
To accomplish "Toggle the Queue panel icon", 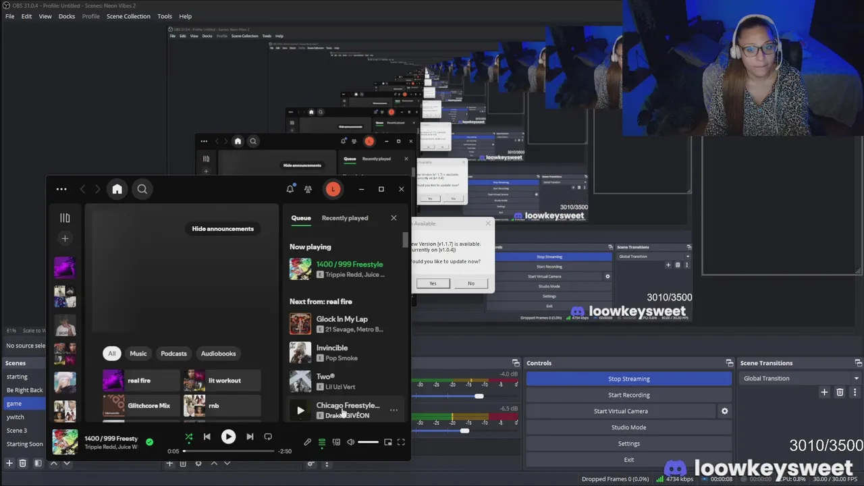I will pyautogui.click(x=322, y=442).
